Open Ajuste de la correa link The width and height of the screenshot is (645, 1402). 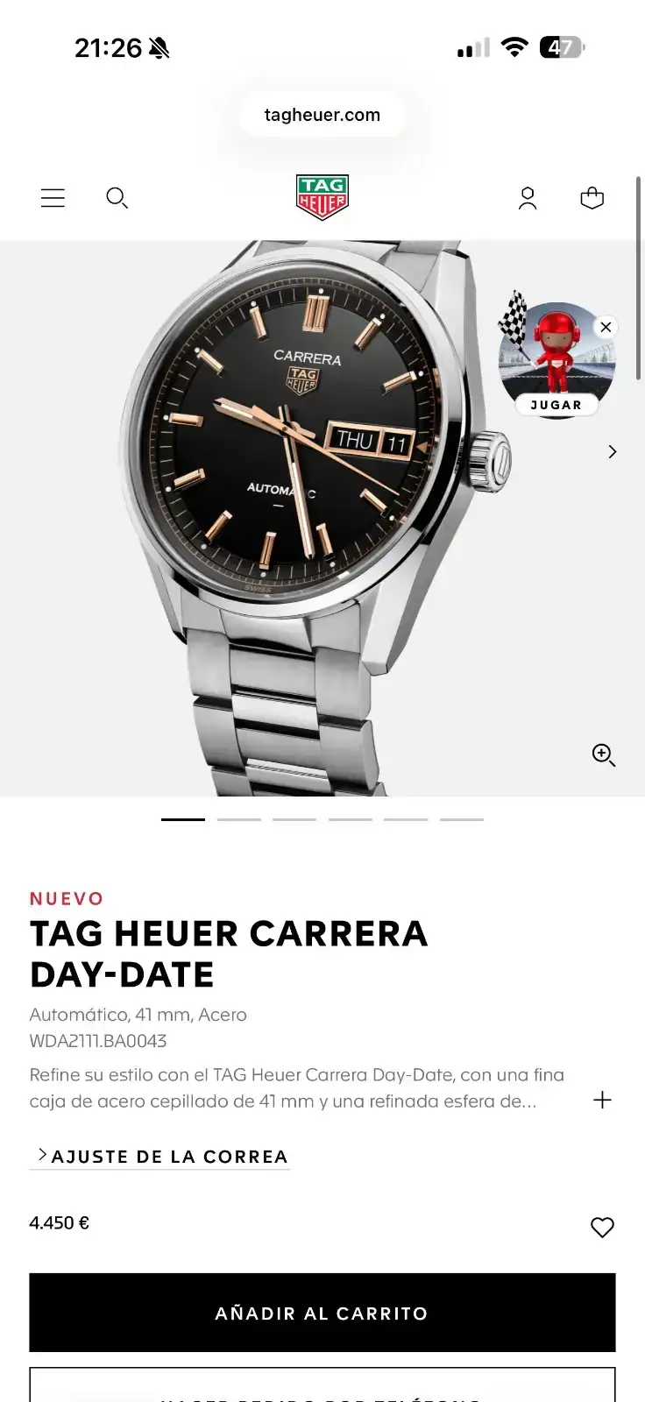[x=160, y=1157]
